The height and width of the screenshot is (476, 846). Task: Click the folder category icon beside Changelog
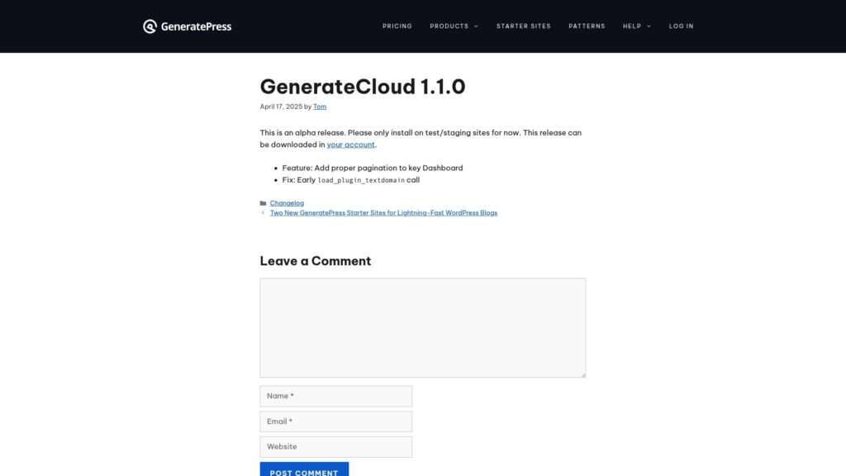[x=264, y=203]
